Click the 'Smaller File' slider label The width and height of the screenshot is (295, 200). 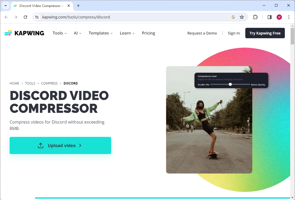[203, 84]
